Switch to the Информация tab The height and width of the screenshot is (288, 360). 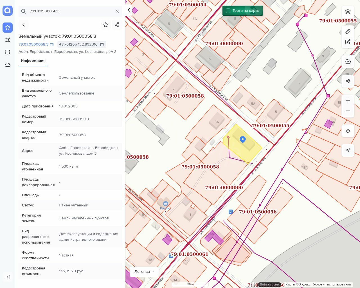click(x=33, y=61)
